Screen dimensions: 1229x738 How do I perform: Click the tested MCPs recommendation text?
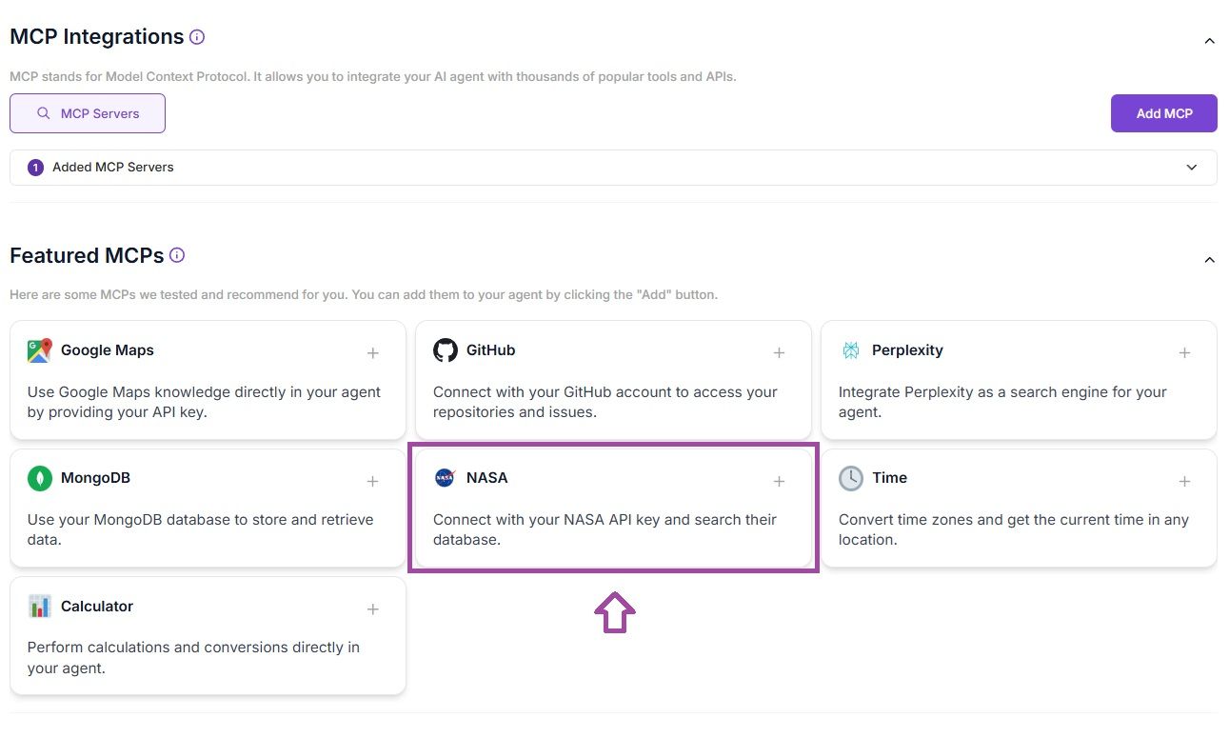(x=364, y=295)
